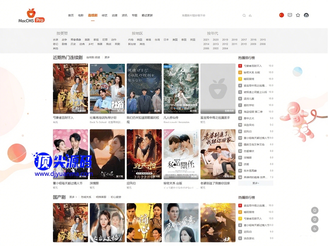Click the MacCMS Pro logo

click(31, 15)
